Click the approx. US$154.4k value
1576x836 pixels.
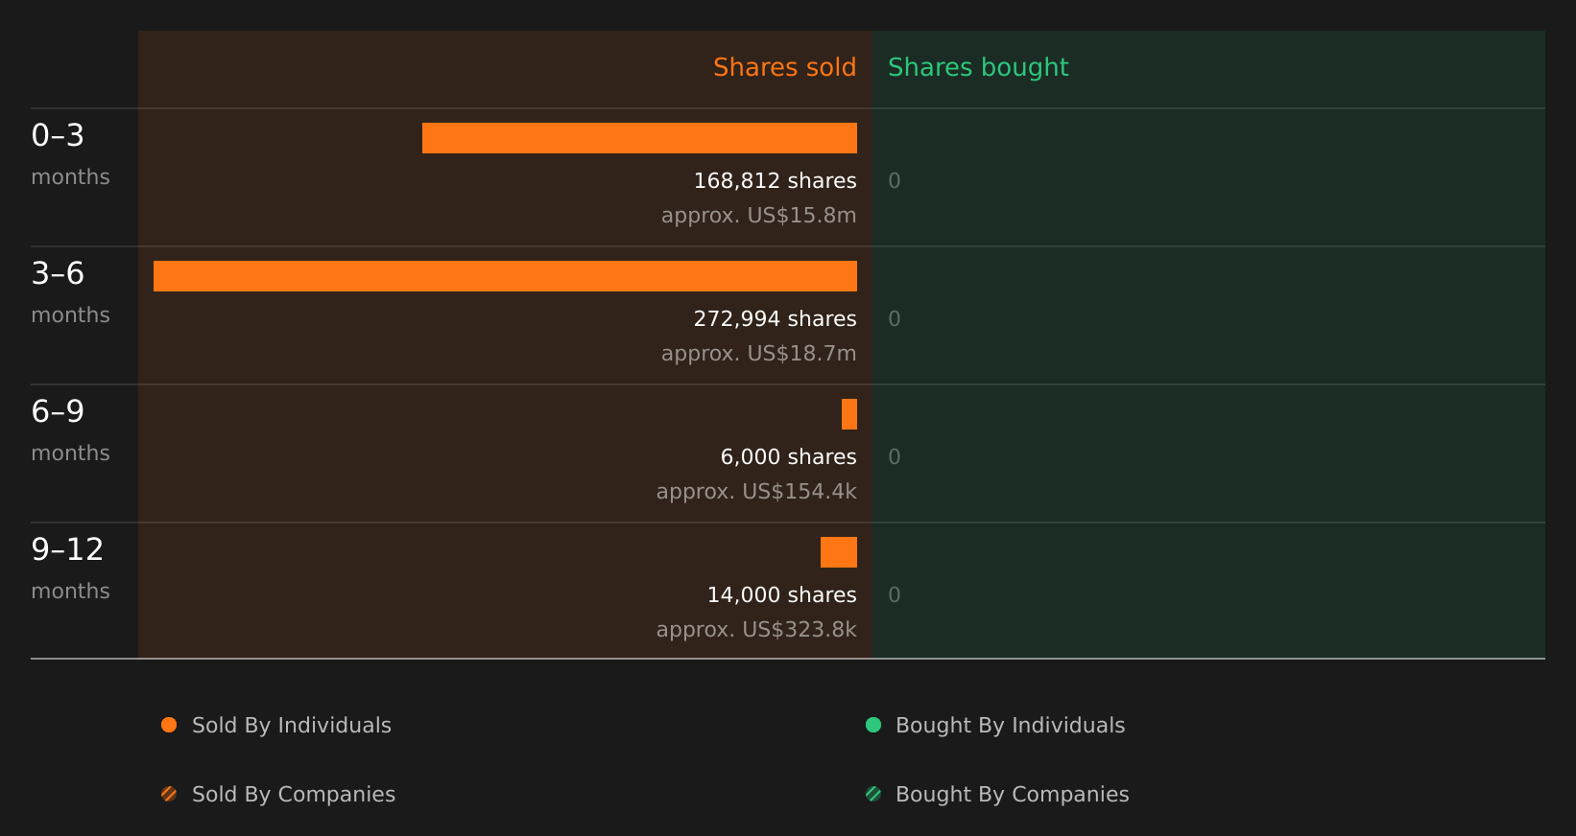coord(756,492)
